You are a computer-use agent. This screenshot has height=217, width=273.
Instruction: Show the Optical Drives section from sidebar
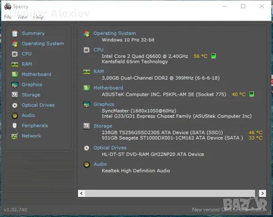point(38,105)
